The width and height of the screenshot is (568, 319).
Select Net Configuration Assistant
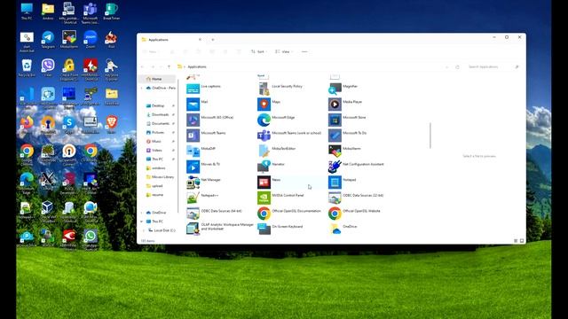point(357,167)
